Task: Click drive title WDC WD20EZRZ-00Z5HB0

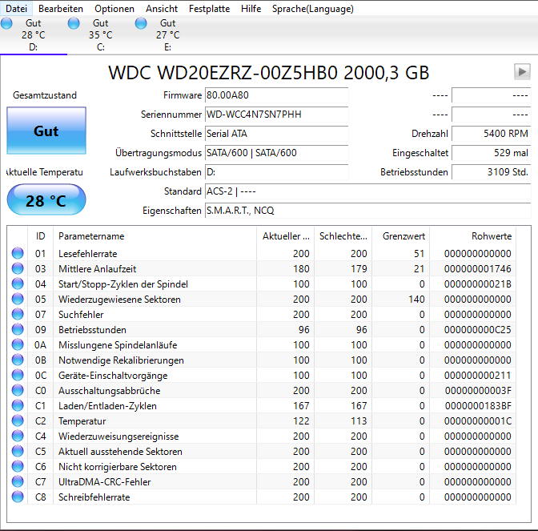Action: point(269,73)
